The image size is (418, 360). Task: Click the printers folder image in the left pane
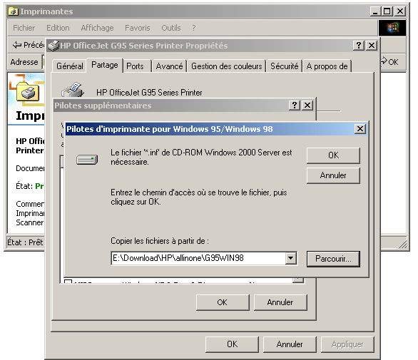tap(28, 91)
